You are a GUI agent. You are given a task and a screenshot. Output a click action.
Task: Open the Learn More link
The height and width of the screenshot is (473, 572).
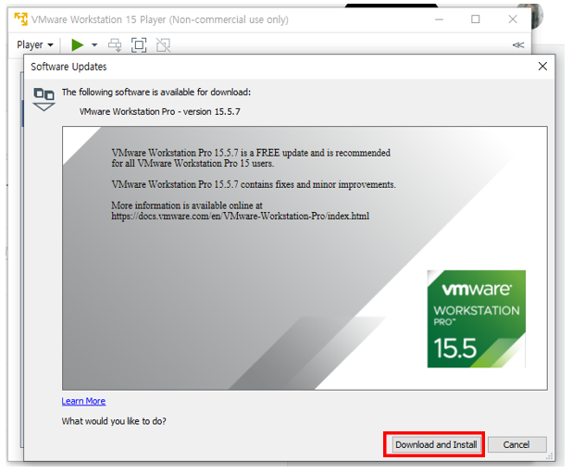(x=83, y=401)
